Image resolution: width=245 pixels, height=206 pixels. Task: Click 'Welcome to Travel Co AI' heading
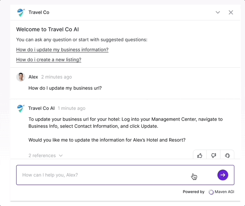[x=48, y=29]
